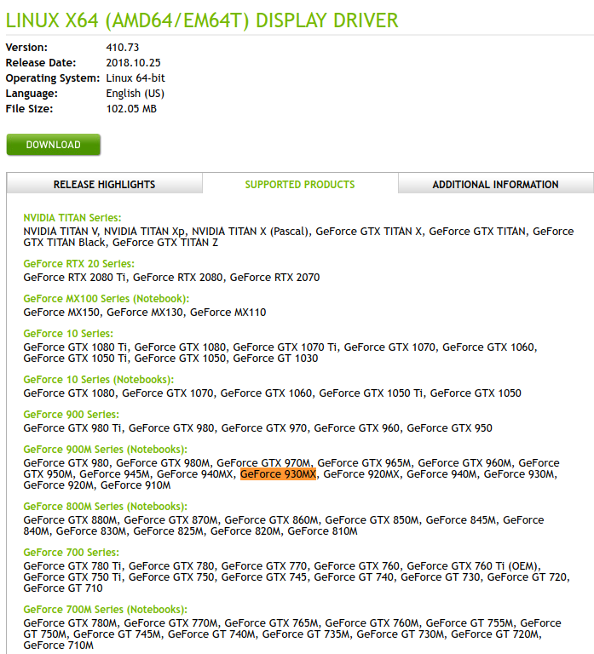
Task: Click the Linux x64 Display Driver page title
Action: pos(202,20)
